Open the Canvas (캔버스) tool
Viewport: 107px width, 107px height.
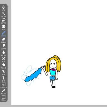pyautogui.click(x=4, y=98)
